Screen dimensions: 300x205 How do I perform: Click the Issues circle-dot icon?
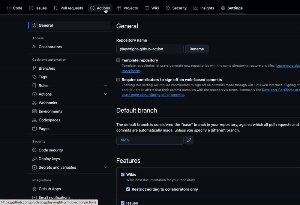(x=31, y=8)
